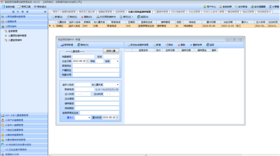Focus the 疫苗异常反应史 input field
This screenshot has height=156, width=280.
[99, 113]
